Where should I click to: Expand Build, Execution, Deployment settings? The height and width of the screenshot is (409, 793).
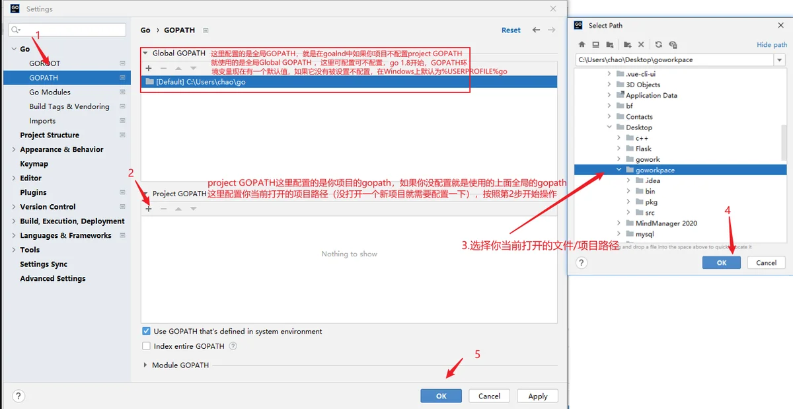(14, 221)
